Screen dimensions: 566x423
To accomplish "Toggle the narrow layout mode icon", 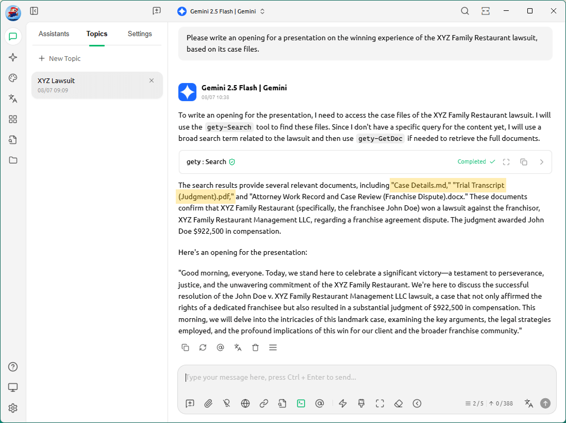I will [x=486, y=11].
